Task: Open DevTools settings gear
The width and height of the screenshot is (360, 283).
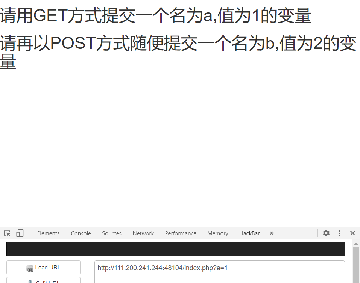Action: (x=326, y=233)
